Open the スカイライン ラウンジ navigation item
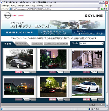Viewport: 109px width, 111px height. (55, 33)
